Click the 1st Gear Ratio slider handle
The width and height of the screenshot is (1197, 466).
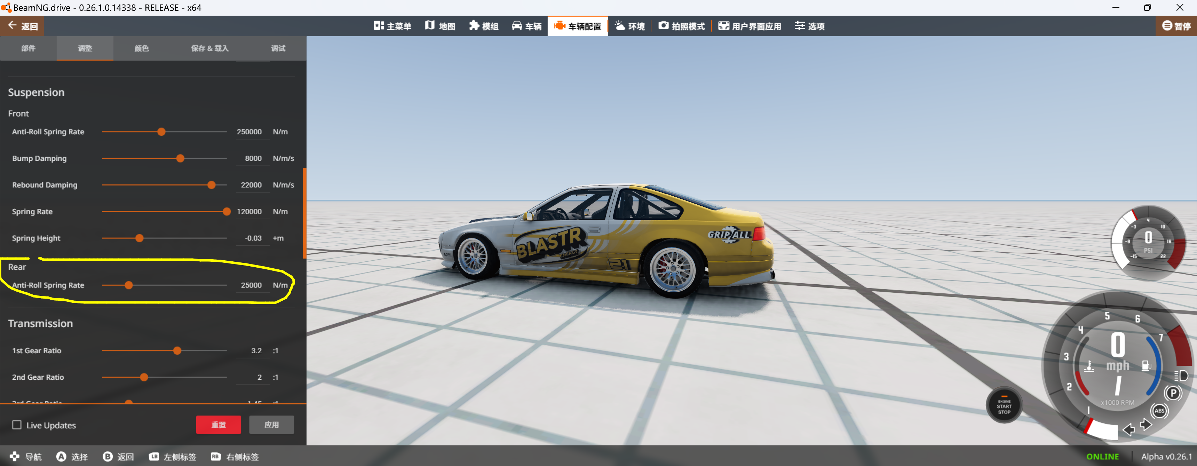click(177, 351)
